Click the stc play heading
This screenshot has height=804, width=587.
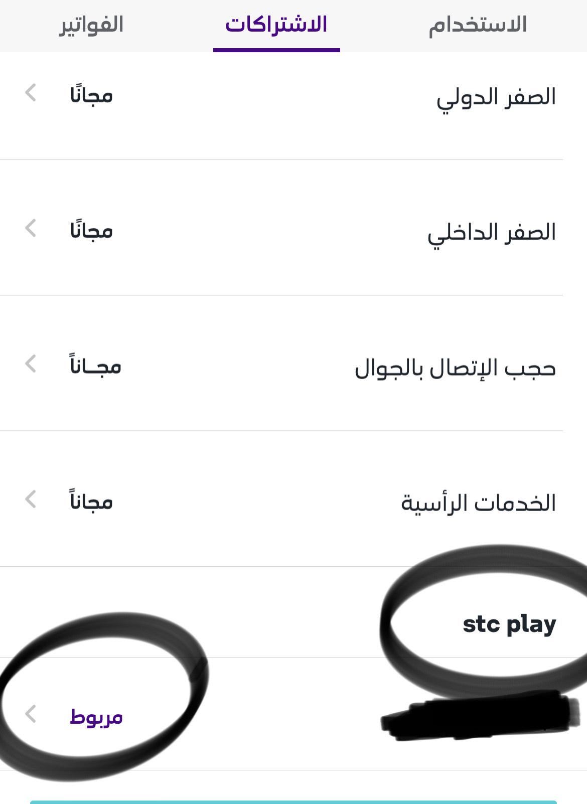(509, 624)
